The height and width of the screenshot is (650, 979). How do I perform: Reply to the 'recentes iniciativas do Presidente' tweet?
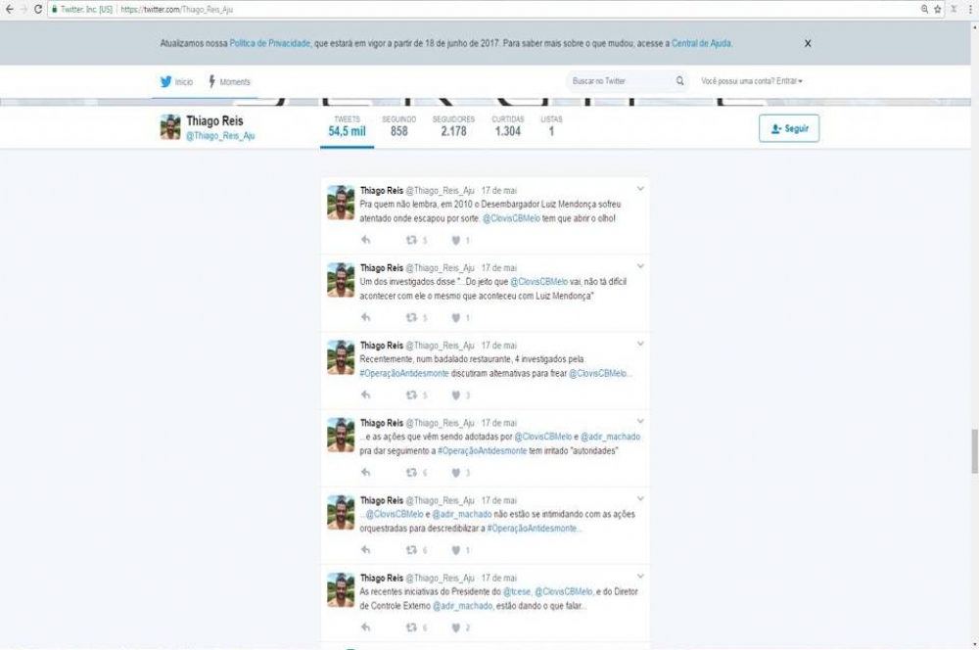pos(366,627)
